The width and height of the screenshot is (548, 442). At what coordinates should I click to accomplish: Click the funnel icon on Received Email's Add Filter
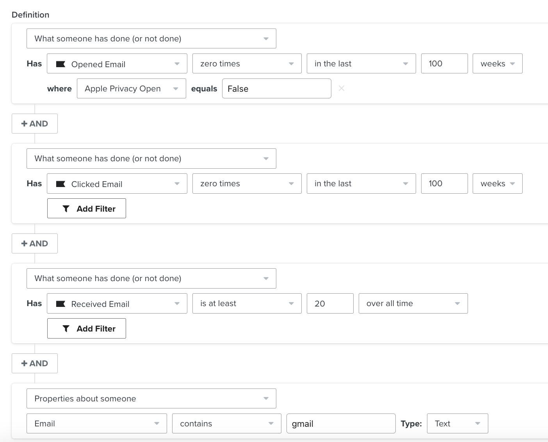66,328
